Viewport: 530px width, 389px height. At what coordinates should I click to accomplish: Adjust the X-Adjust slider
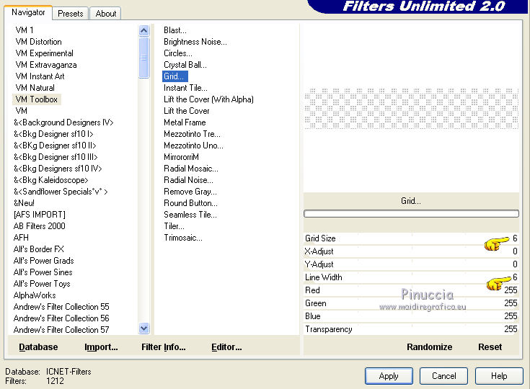point(411,251)
